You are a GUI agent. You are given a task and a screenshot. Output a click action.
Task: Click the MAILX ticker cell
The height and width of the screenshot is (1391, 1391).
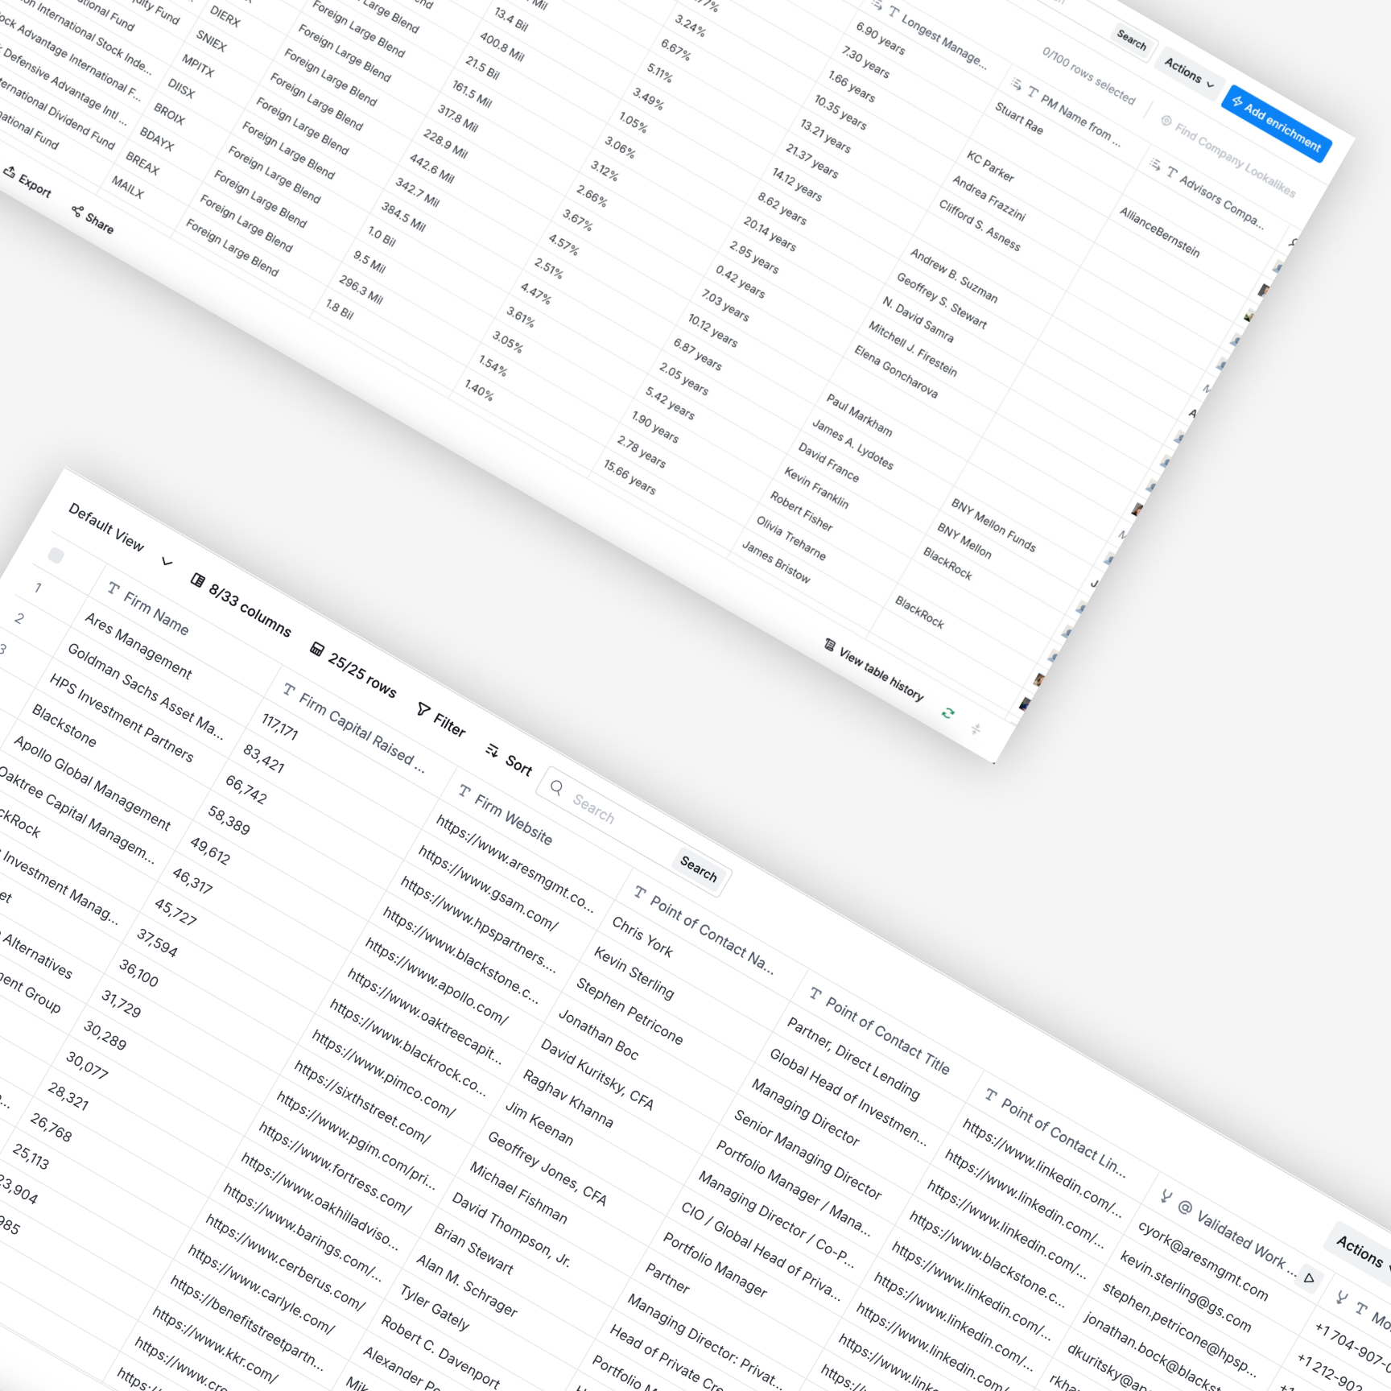127,187
